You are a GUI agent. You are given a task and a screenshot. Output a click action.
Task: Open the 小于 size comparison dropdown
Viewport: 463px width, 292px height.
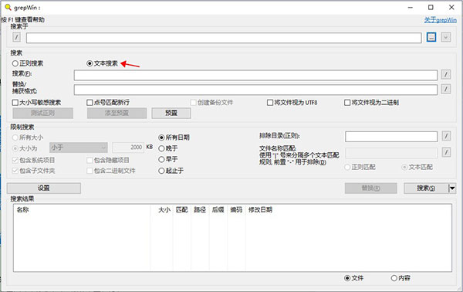pyautogui.click(x=78, y=148)
